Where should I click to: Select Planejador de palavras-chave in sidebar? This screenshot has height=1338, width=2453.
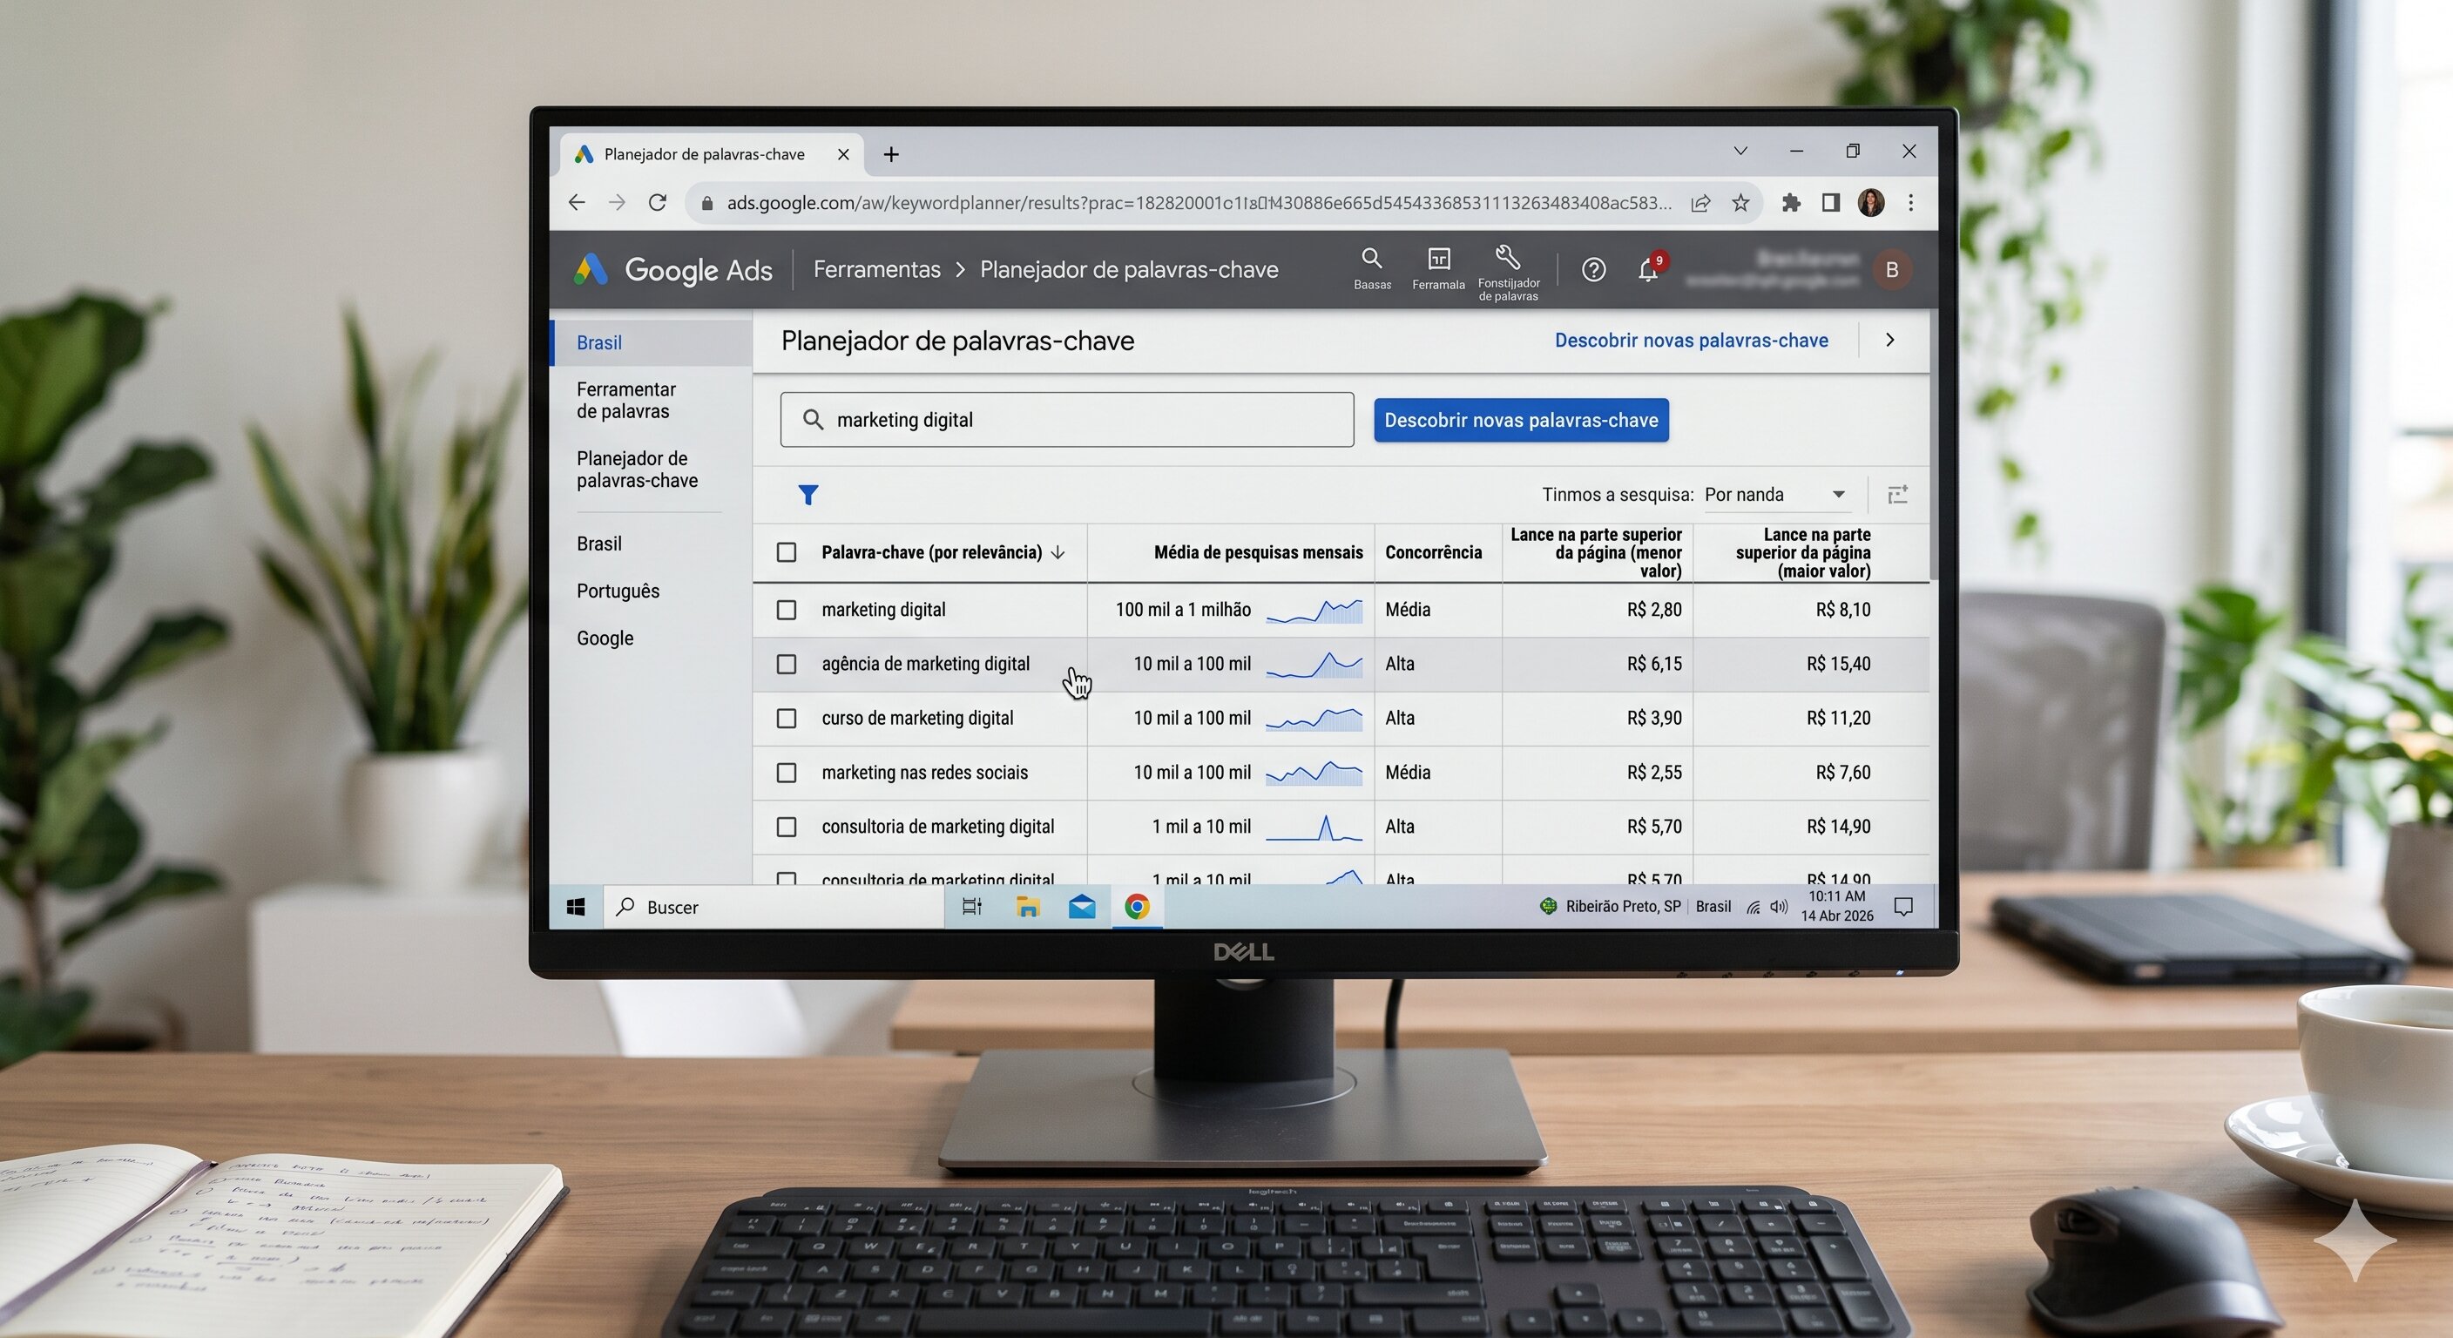click(x=636, y=469)
